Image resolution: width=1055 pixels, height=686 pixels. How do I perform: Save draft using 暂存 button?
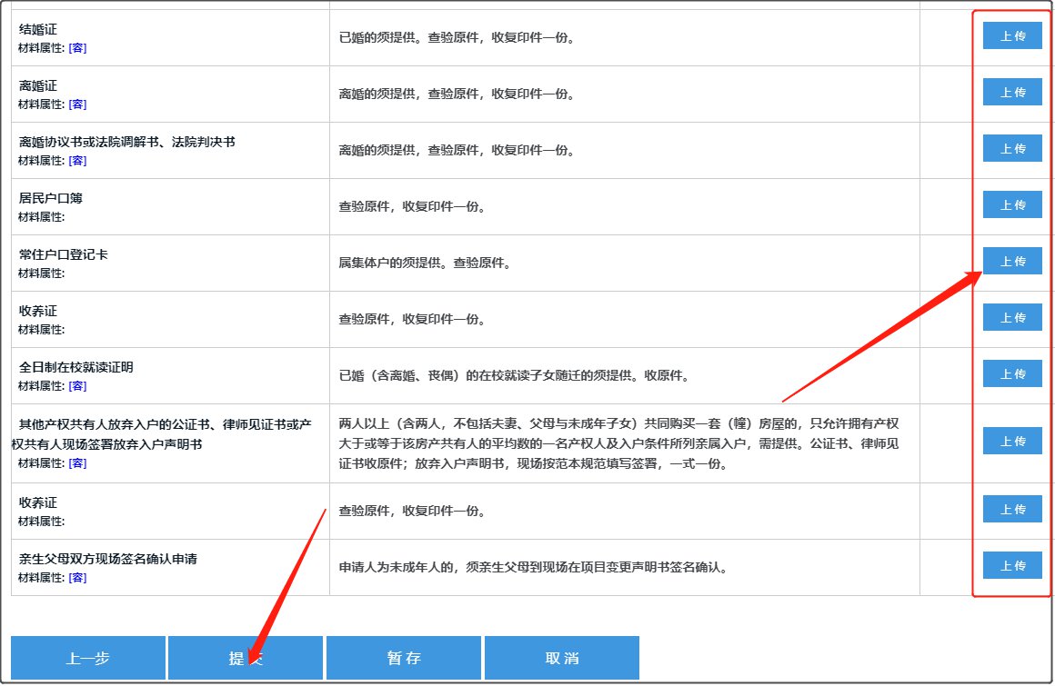tap(404, 658)
